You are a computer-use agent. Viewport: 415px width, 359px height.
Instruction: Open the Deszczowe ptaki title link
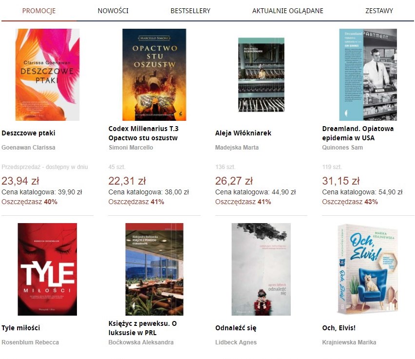(29, 133)
